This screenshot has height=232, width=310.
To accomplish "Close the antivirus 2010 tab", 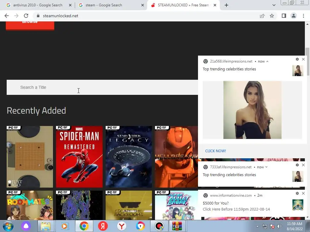I will 70,5.
